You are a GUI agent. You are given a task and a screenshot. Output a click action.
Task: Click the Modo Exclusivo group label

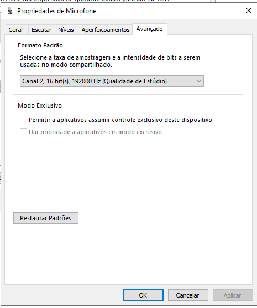pyautogui.click(x=40, y=105)
